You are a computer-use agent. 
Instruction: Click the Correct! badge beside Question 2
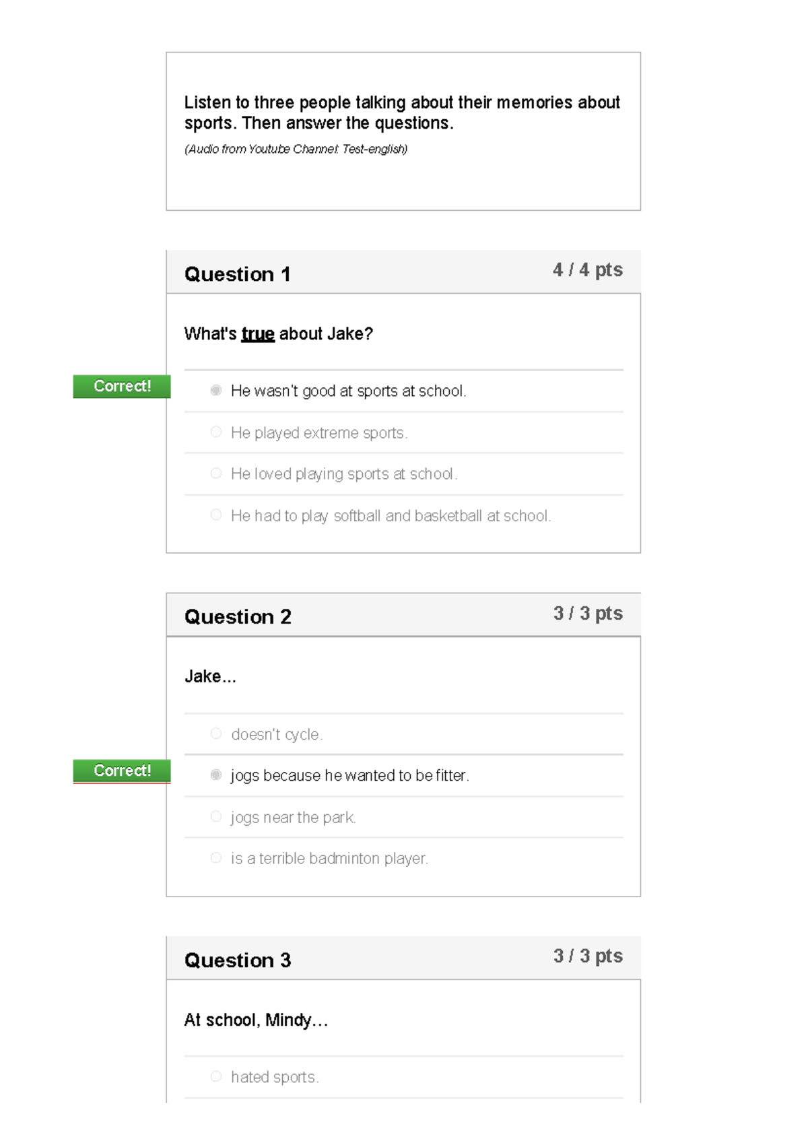pos(122,771)
